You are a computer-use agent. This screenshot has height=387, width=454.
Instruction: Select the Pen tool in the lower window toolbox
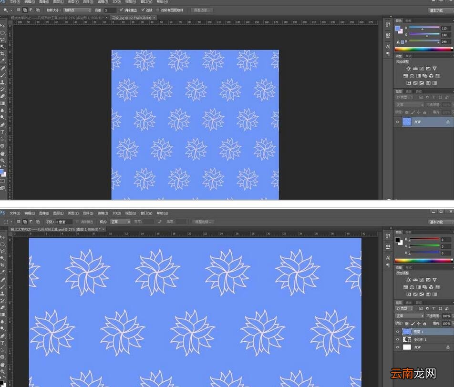(2, 336)
